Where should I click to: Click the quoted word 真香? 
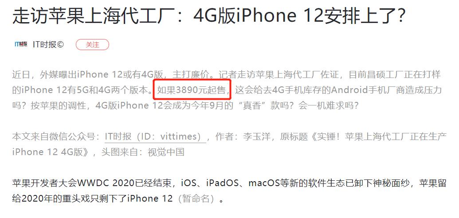pyautogui.click(x=253, y=105)
